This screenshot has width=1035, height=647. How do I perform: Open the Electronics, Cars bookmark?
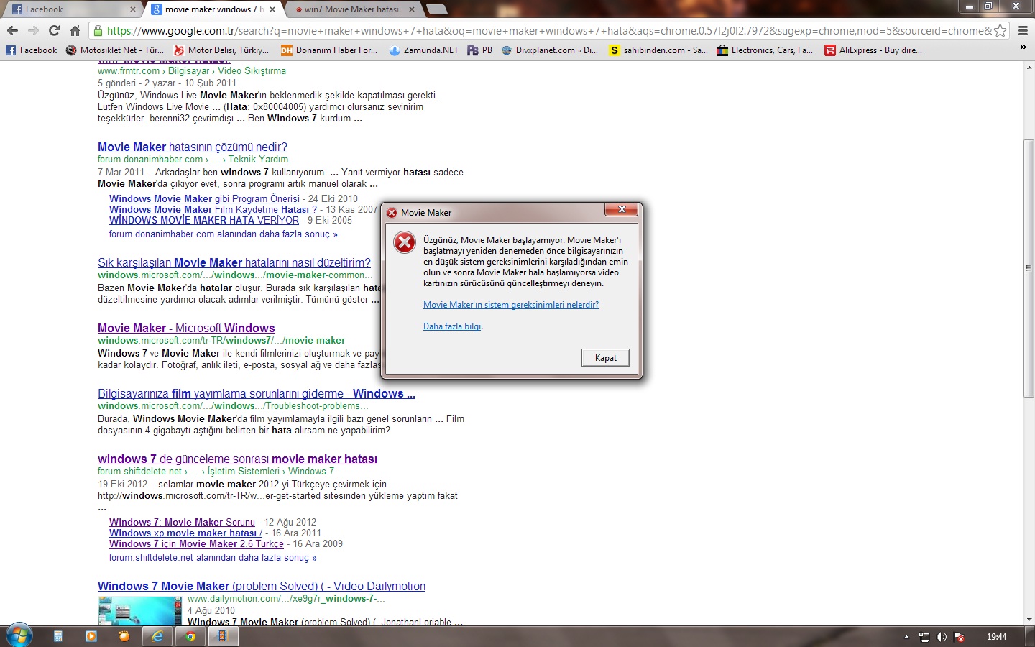(765, 50)
